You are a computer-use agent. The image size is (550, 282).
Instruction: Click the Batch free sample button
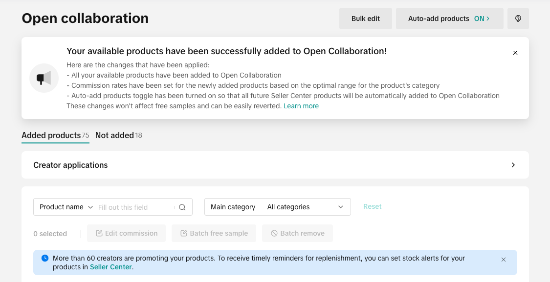tap(214, 233)
